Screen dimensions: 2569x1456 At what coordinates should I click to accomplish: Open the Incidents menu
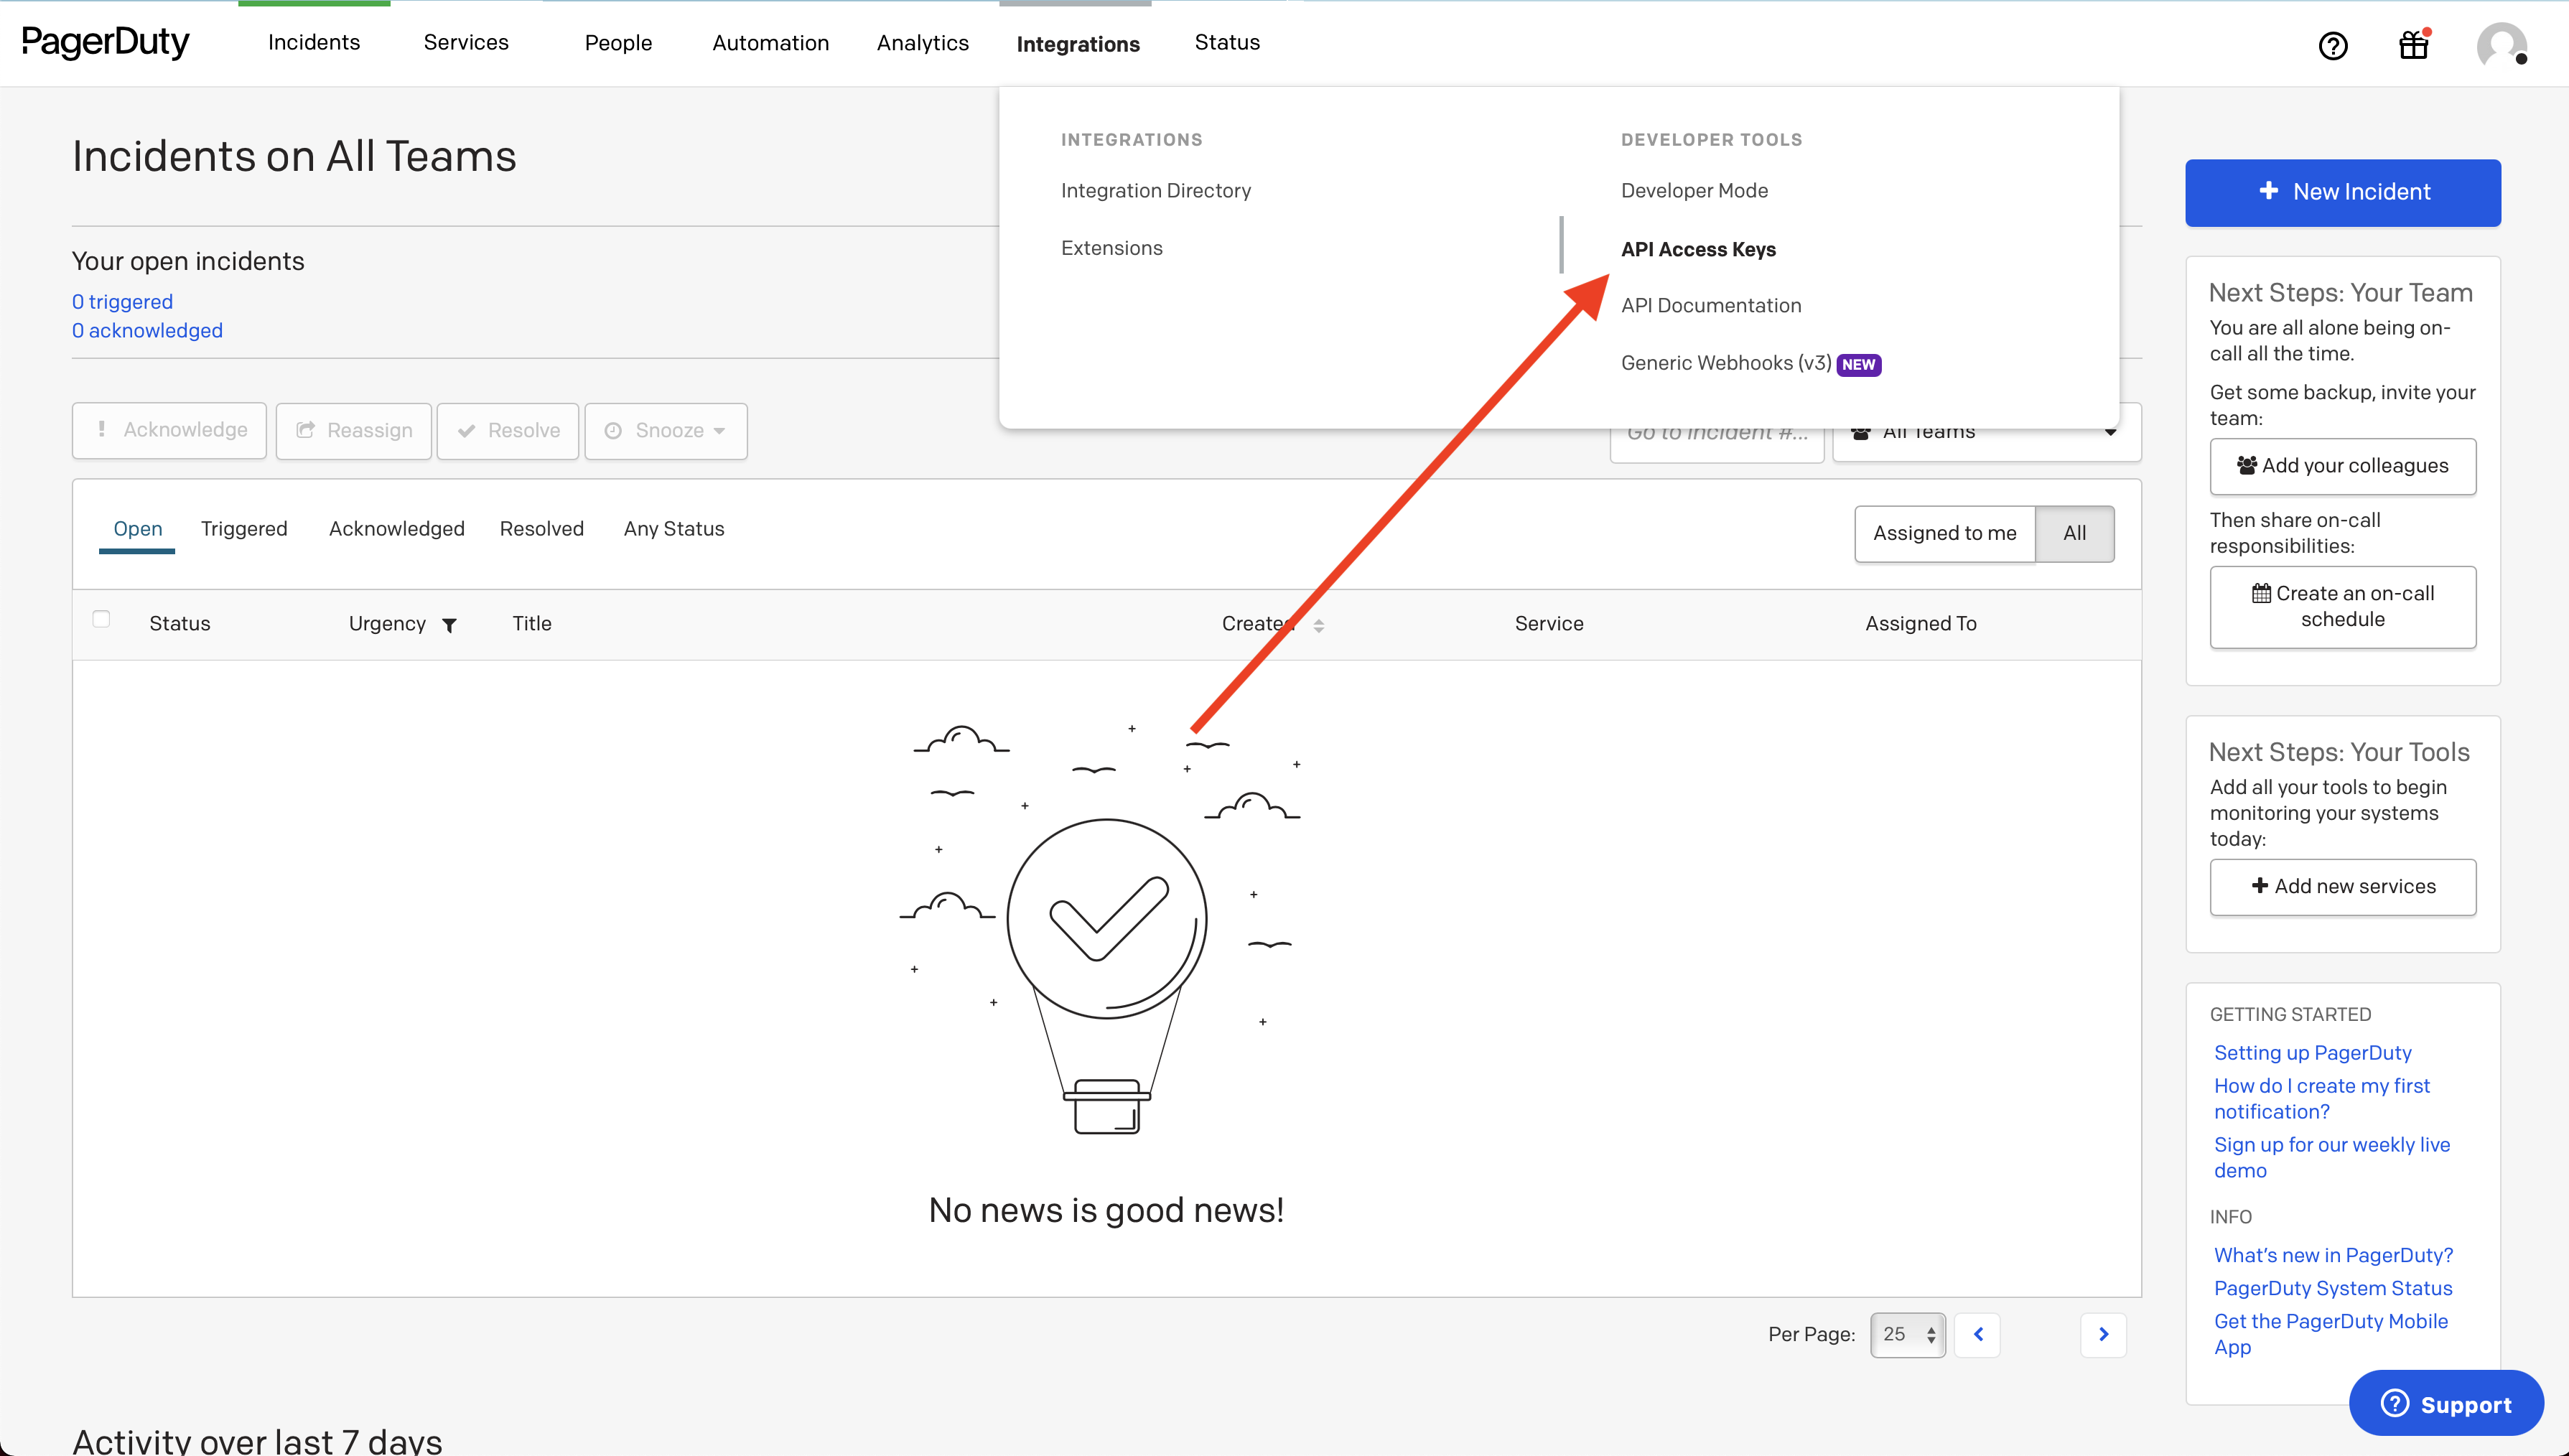click(314, 42)
